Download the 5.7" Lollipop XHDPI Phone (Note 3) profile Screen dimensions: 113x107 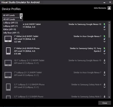click(x=104, y=96)
